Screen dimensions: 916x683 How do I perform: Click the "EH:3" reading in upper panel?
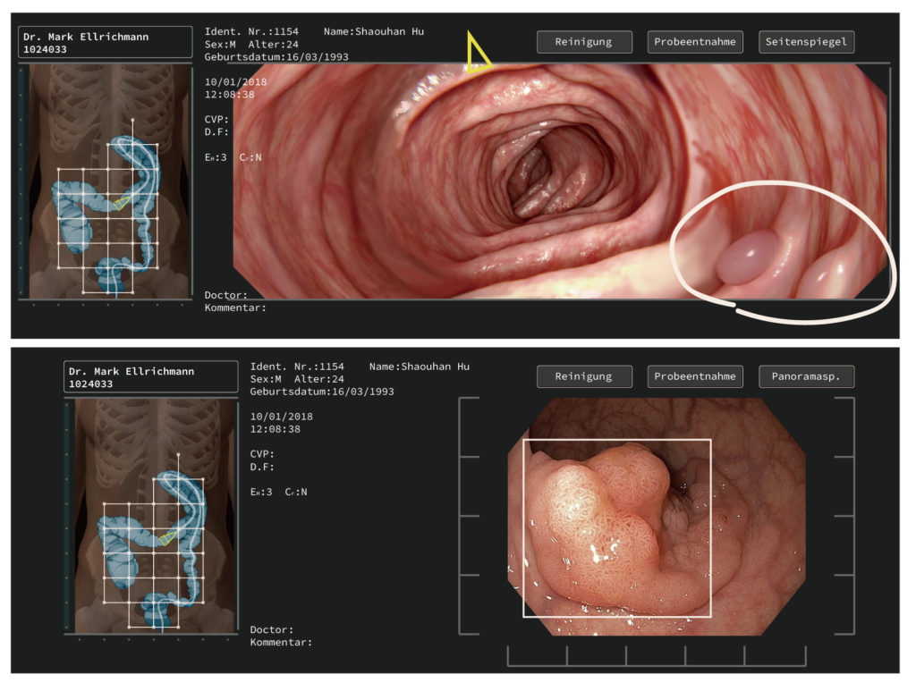216,157
